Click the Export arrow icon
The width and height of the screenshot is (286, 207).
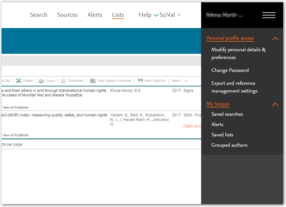click(x=42, y=81)
